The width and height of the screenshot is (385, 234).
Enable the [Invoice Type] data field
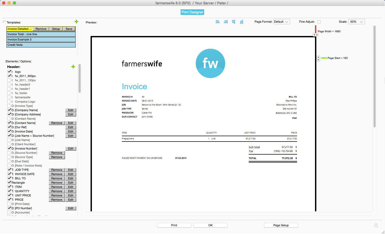coord(9,106)
